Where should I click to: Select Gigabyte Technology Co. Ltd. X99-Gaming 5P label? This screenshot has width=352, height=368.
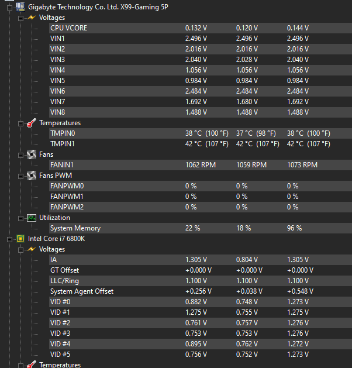coord(98,7)
